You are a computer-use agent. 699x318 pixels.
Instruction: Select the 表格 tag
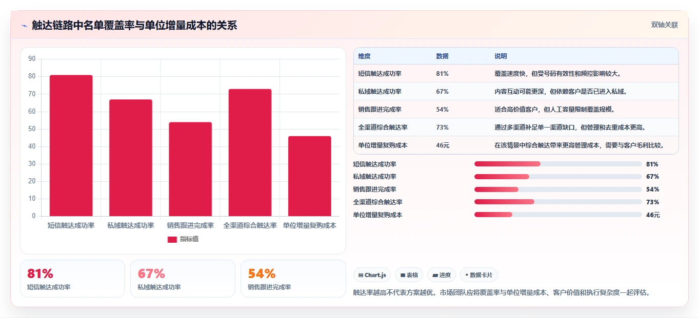coord(409,275)
